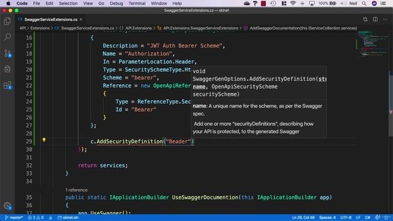The image size is (393, 221).
Task: Click the API.Extensions namespace breadcrumb
Action: [x=136, y=28]
